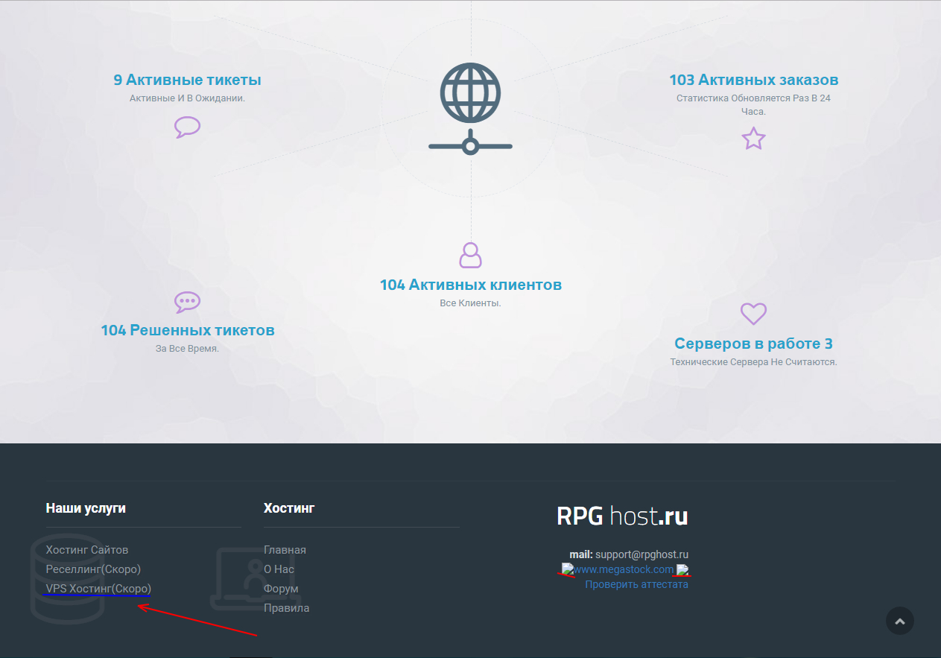Click the chat dots icon above solved tickets
This screenshot has width=941, height=658.
click(187, 302)
